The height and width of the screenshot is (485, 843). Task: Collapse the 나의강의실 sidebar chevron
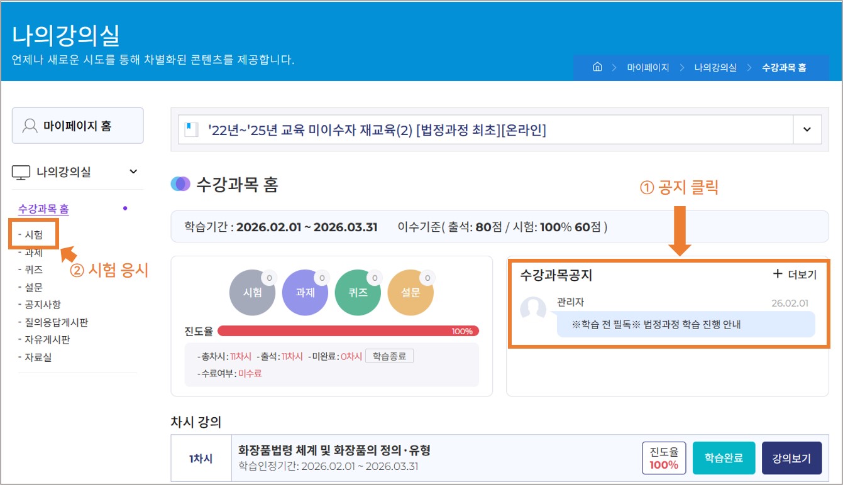(x=133, y=172)
